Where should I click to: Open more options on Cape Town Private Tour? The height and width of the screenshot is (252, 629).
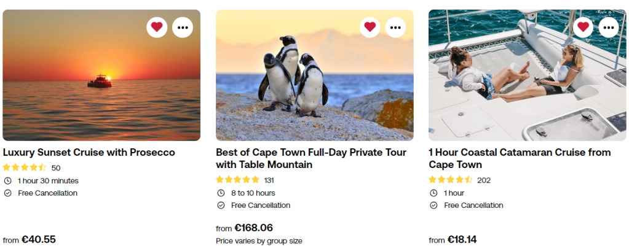coord(395,27)
